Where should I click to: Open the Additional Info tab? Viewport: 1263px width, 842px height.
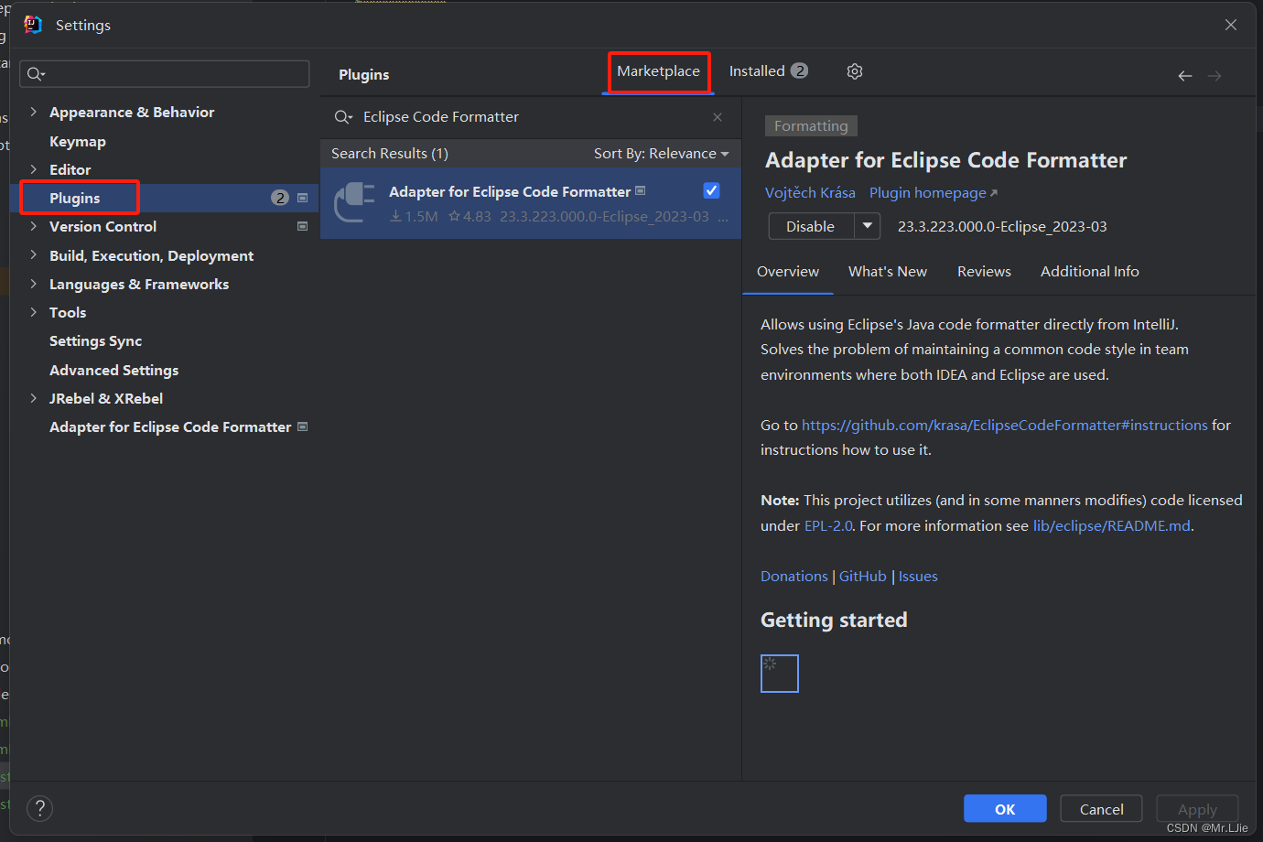point(1090,272)
